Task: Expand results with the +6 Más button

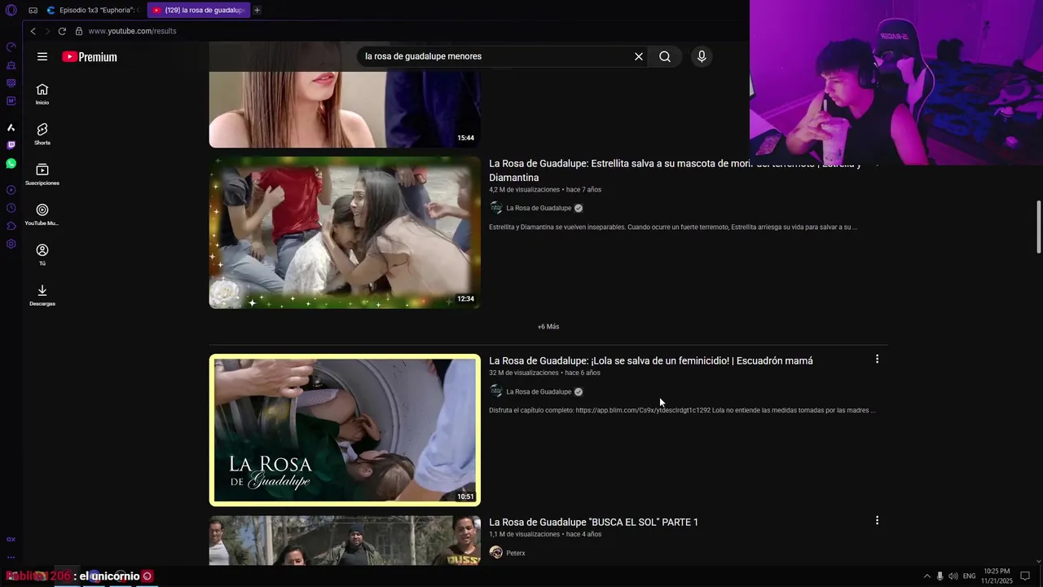Action: tap(548, 326)
